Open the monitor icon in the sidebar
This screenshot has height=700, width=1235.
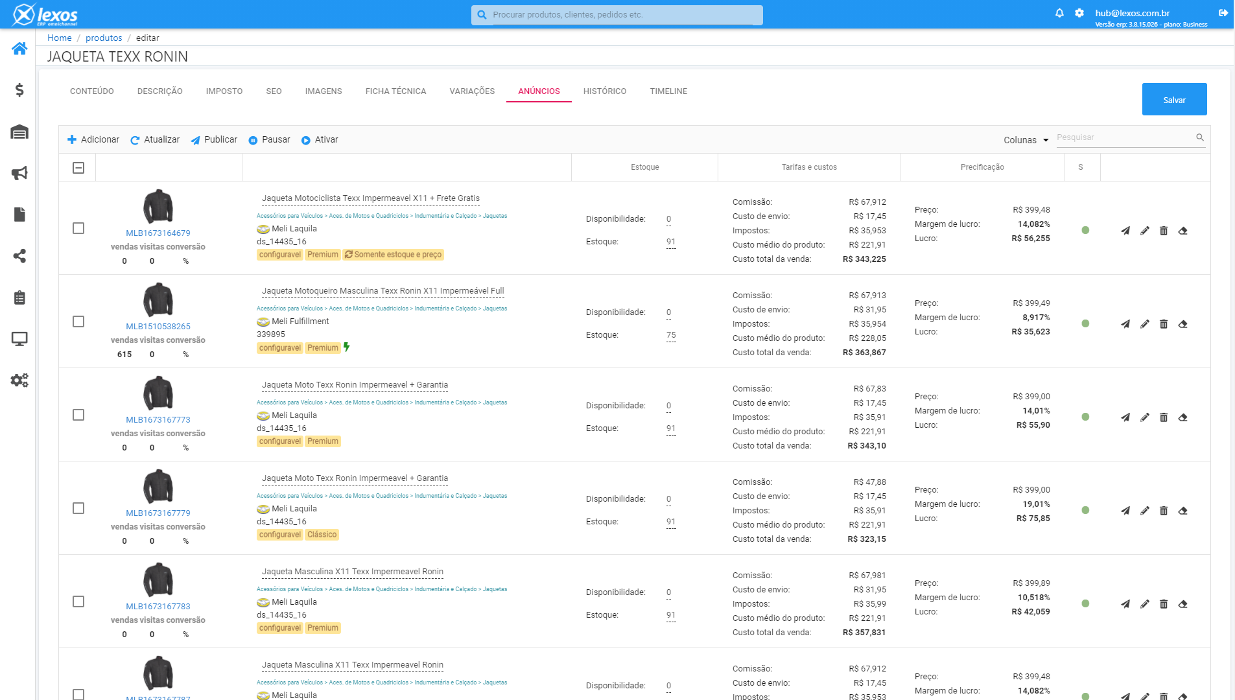pyautogui.click(x=19, y=339)
